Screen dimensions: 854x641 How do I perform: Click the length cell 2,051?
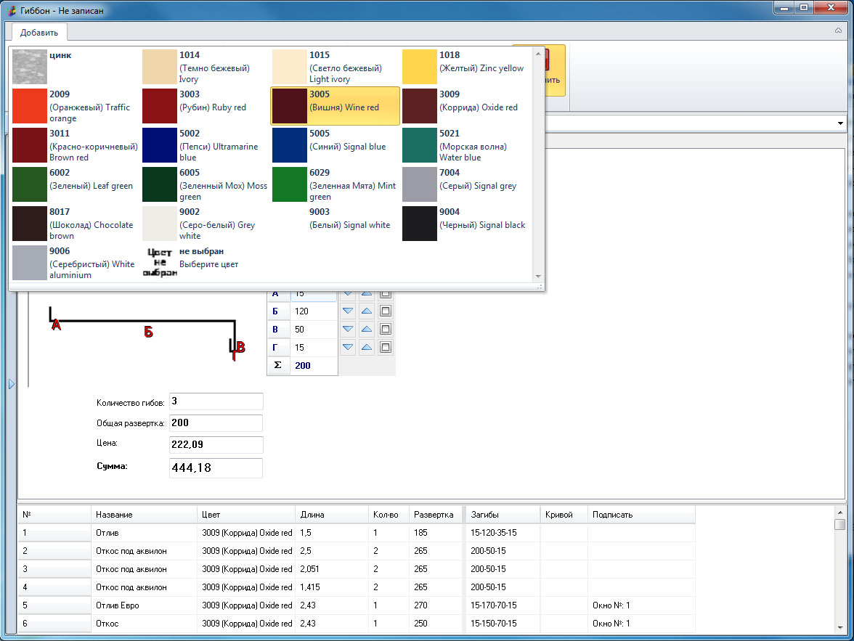(332, 568)
